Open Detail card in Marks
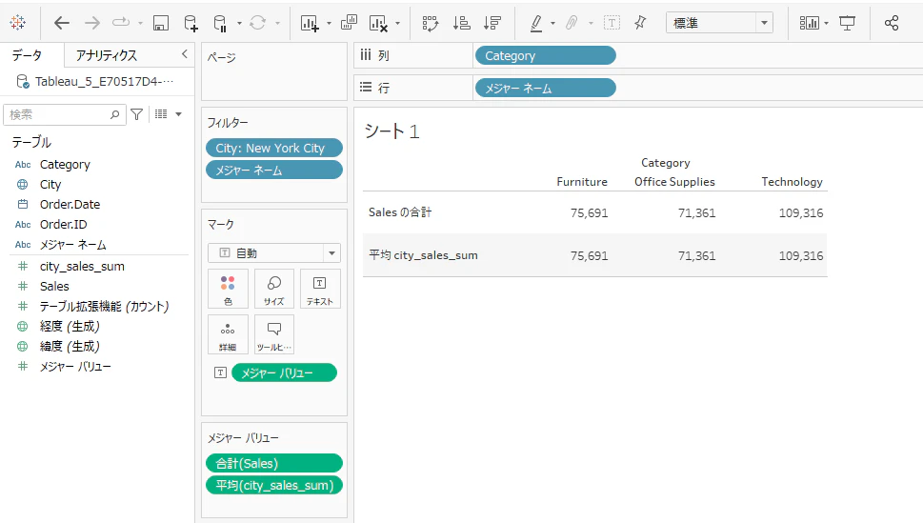Viewport: 923px width, 523px height. (228, 334)
